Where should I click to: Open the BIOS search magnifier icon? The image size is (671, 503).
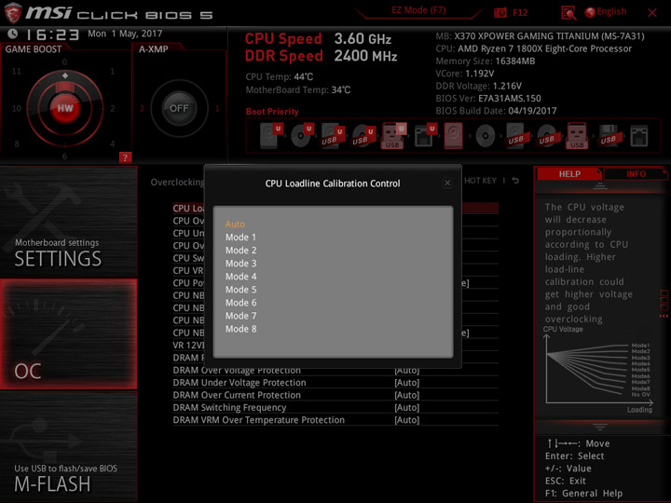click(568, 13)
